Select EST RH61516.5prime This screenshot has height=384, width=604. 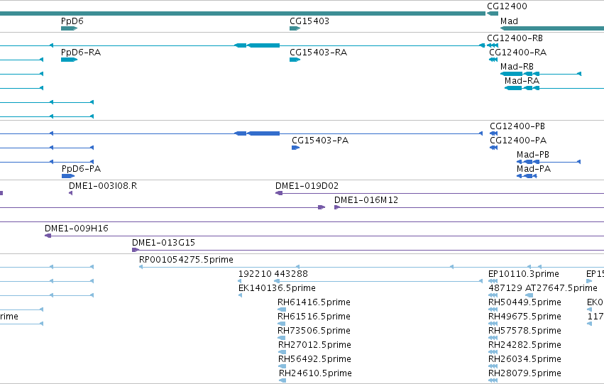click(x=314, y=317)
